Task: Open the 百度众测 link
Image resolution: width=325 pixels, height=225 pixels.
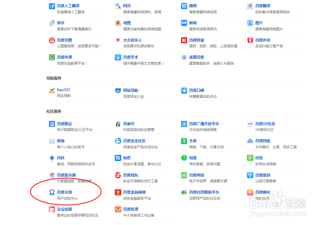Action: [x=64, y=192]
